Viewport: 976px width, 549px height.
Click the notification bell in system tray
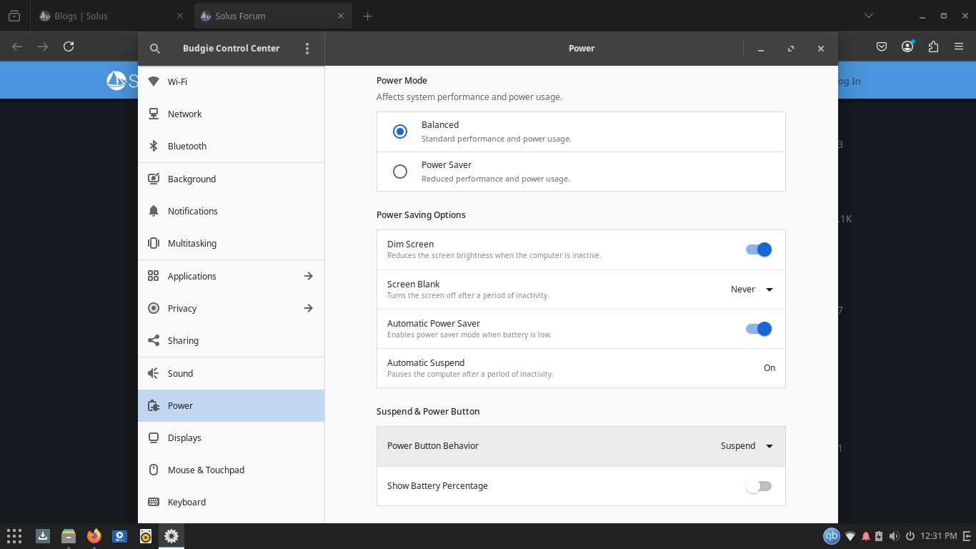coord(866,536)
